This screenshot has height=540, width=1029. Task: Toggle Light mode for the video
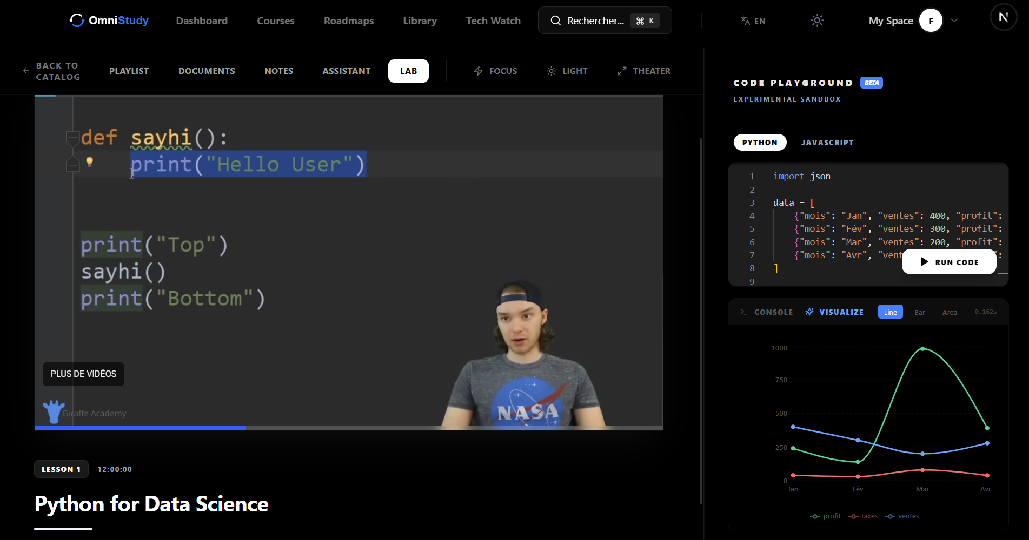(x=567, y=71)
